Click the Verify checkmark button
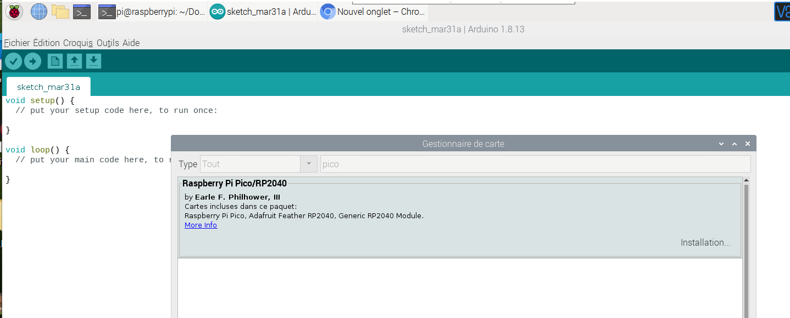The height and width of the screenshot is (318, 790). [14, 61]
